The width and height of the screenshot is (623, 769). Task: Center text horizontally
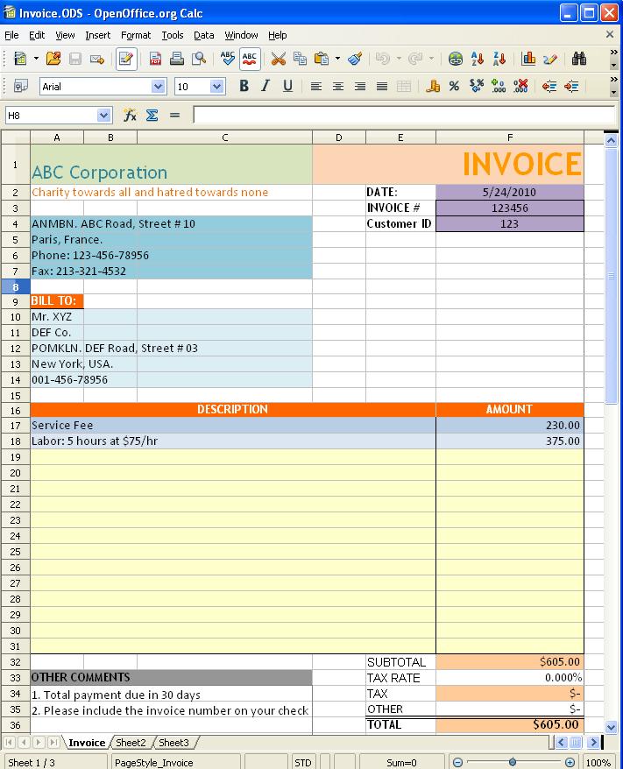click(338, 87)
